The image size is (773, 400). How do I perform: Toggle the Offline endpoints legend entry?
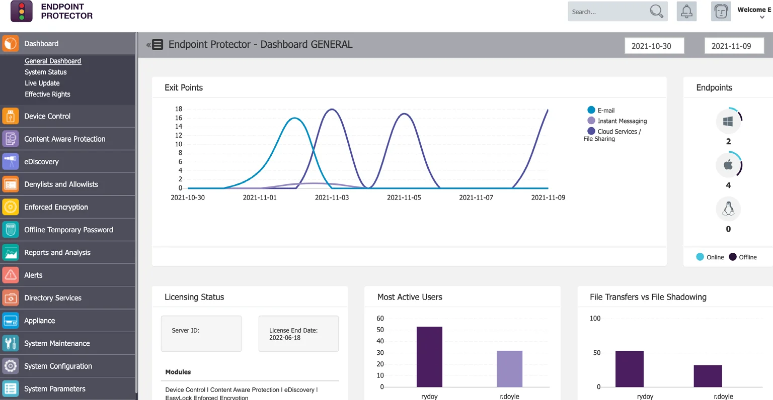tap(743, 257)
